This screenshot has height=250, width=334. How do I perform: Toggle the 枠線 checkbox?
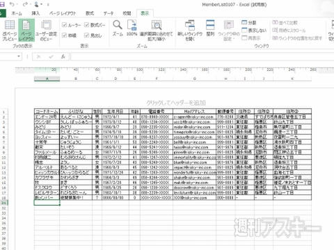[x=70, y=35]
